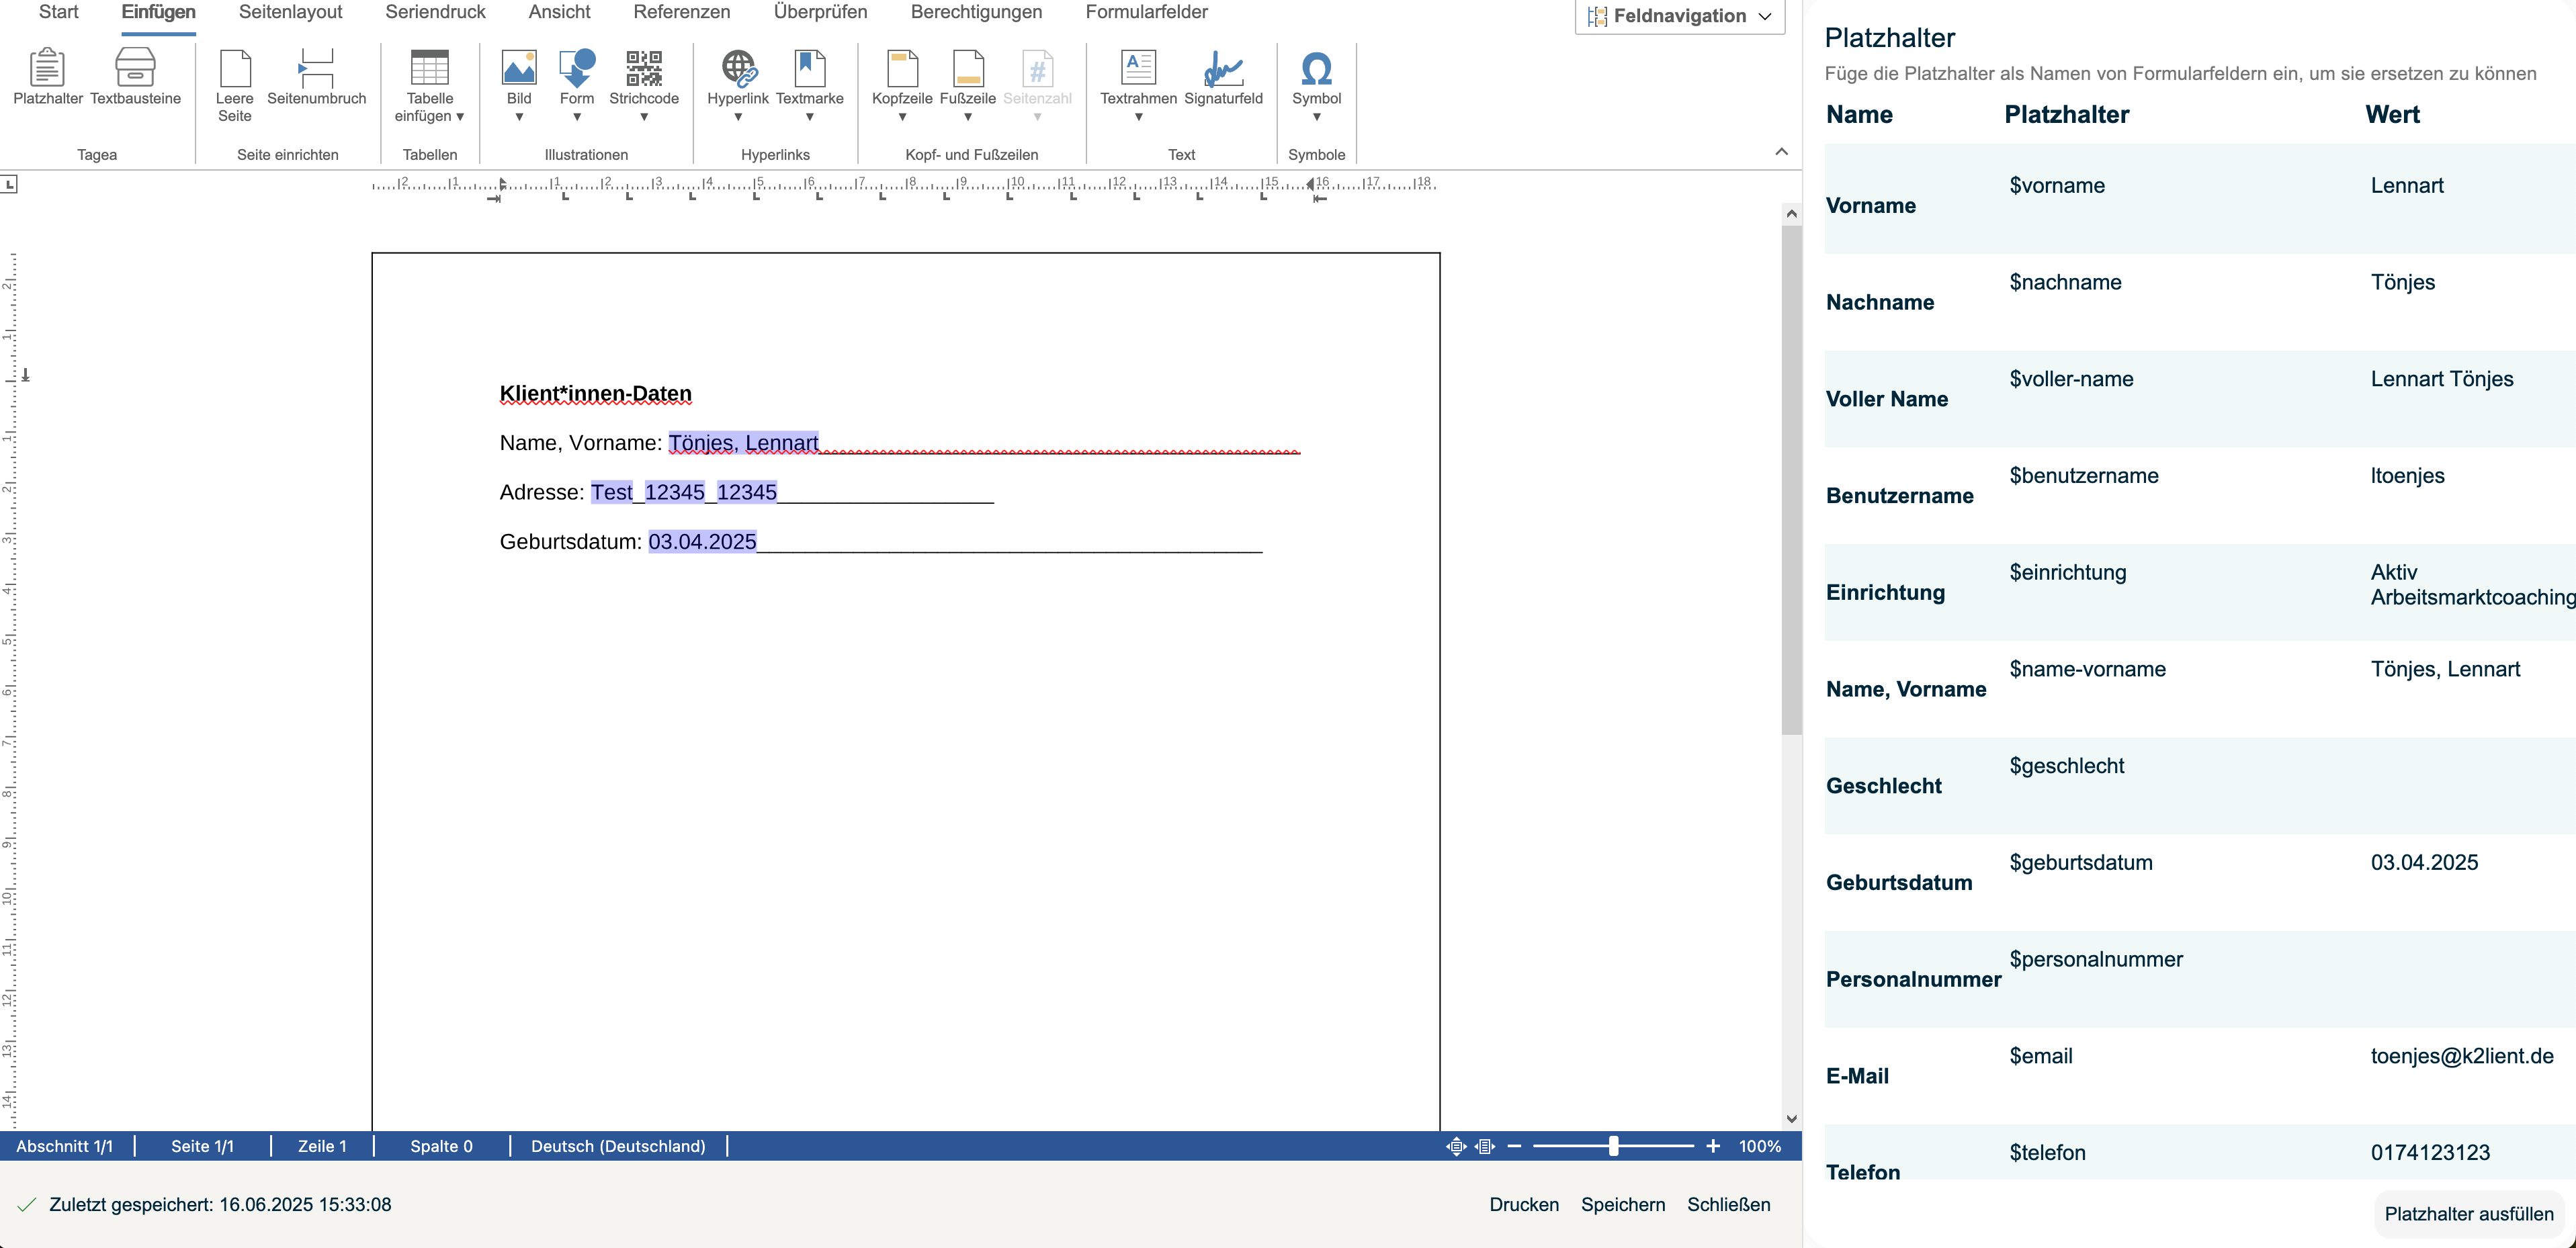The image size is (2576, 1248).
Task: Switch to the Überprüfen tab
Action: (820, 13)
